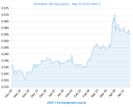The width and height of the screenshot is (133, 107).
Task: Click the 0.375 y-axis label
Action: [x=5, y=8]
